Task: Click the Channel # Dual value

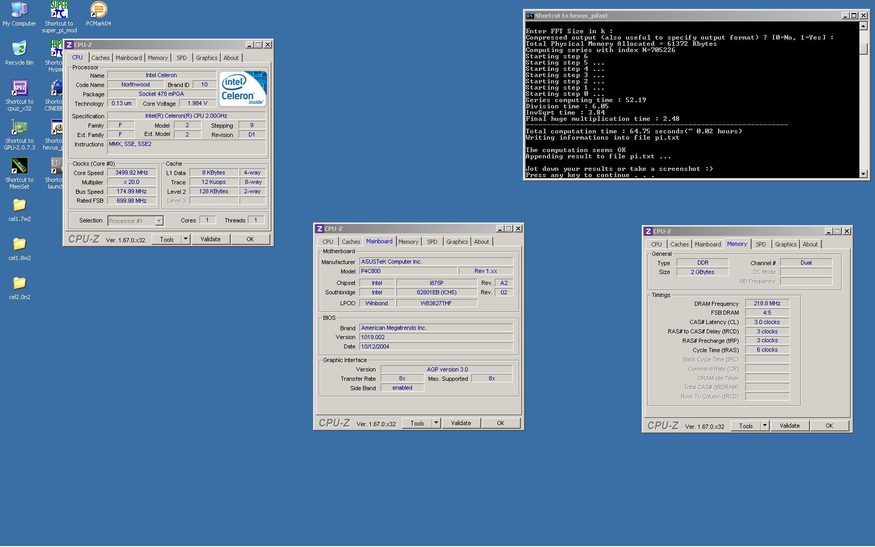Action: [x=806, y=263]
